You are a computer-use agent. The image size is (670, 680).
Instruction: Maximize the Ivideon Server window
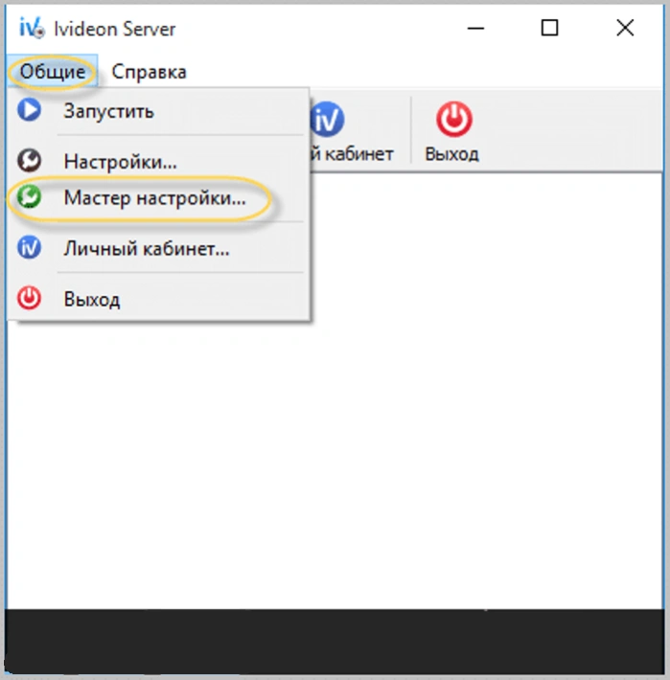pyautogui.click(x=549, y=29)
